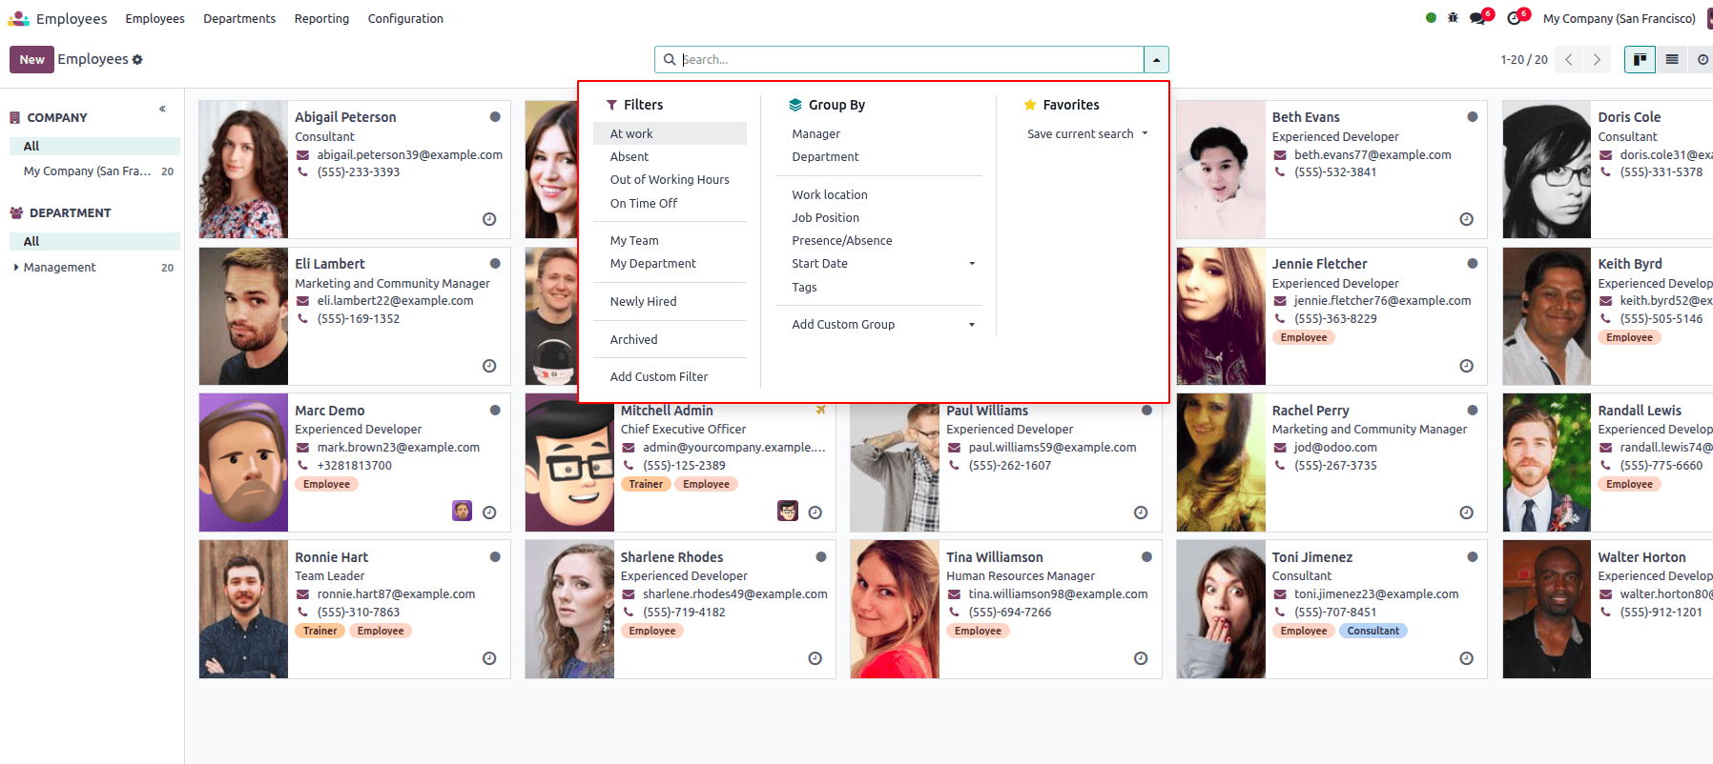Click the New button
The width and height of the screenshot is (1713, 764).
[31, 59]
